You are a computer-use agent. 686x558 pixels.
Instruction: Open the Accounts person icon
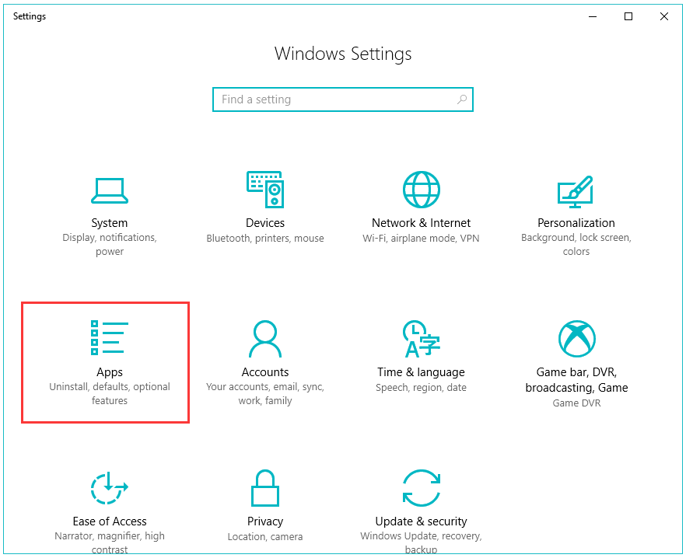coord(265,339)
